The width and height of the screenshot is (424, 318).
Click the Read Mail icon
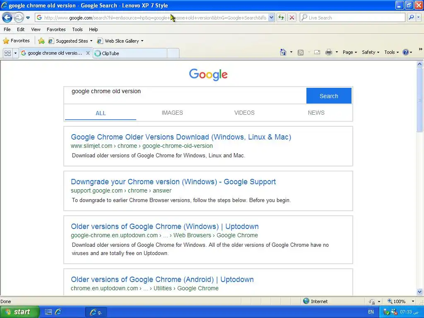tap(317, 53)
